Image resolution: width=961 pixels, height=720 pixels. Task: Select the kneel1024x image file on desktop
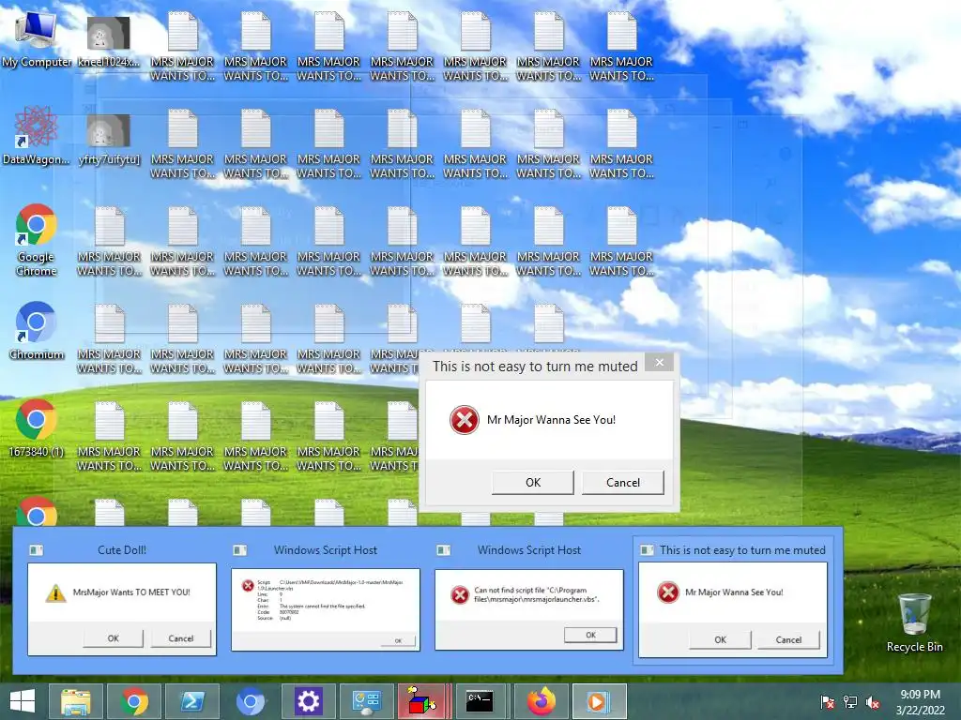(x=109, y=39)
